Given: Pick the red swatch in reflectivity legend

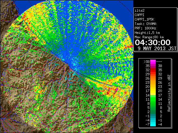Looking at the screenshot, I should tap(153, 70).
